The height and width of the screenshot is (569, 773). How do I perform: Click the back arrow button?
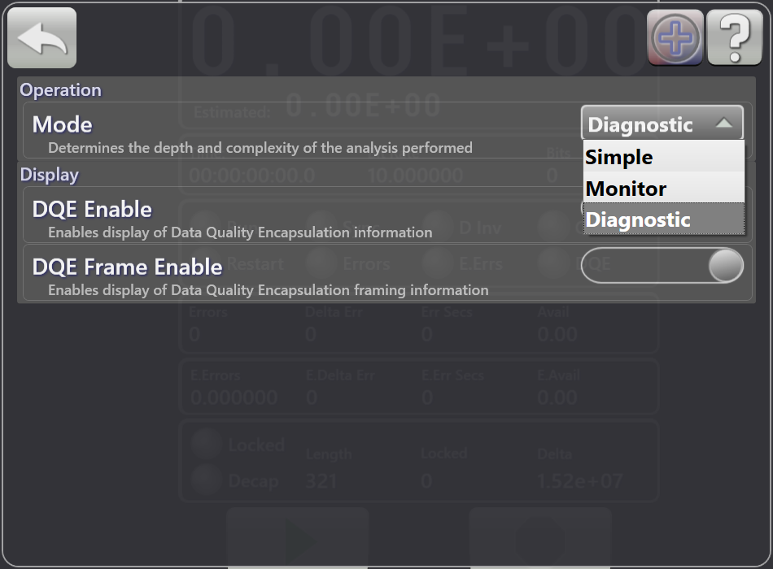pyautogui.click(x=41, y=37)
